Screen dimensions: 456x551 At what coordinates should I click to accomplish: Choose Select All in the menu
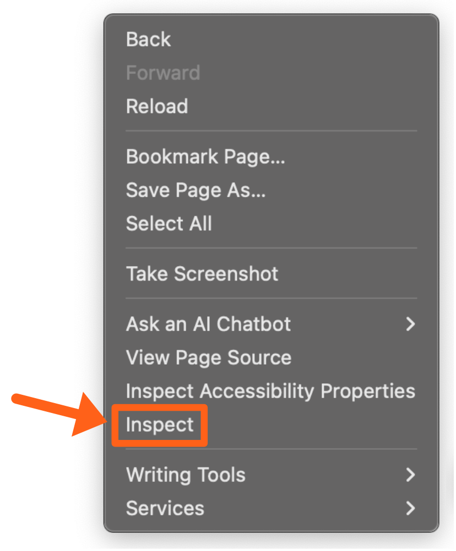pos(169,224)
